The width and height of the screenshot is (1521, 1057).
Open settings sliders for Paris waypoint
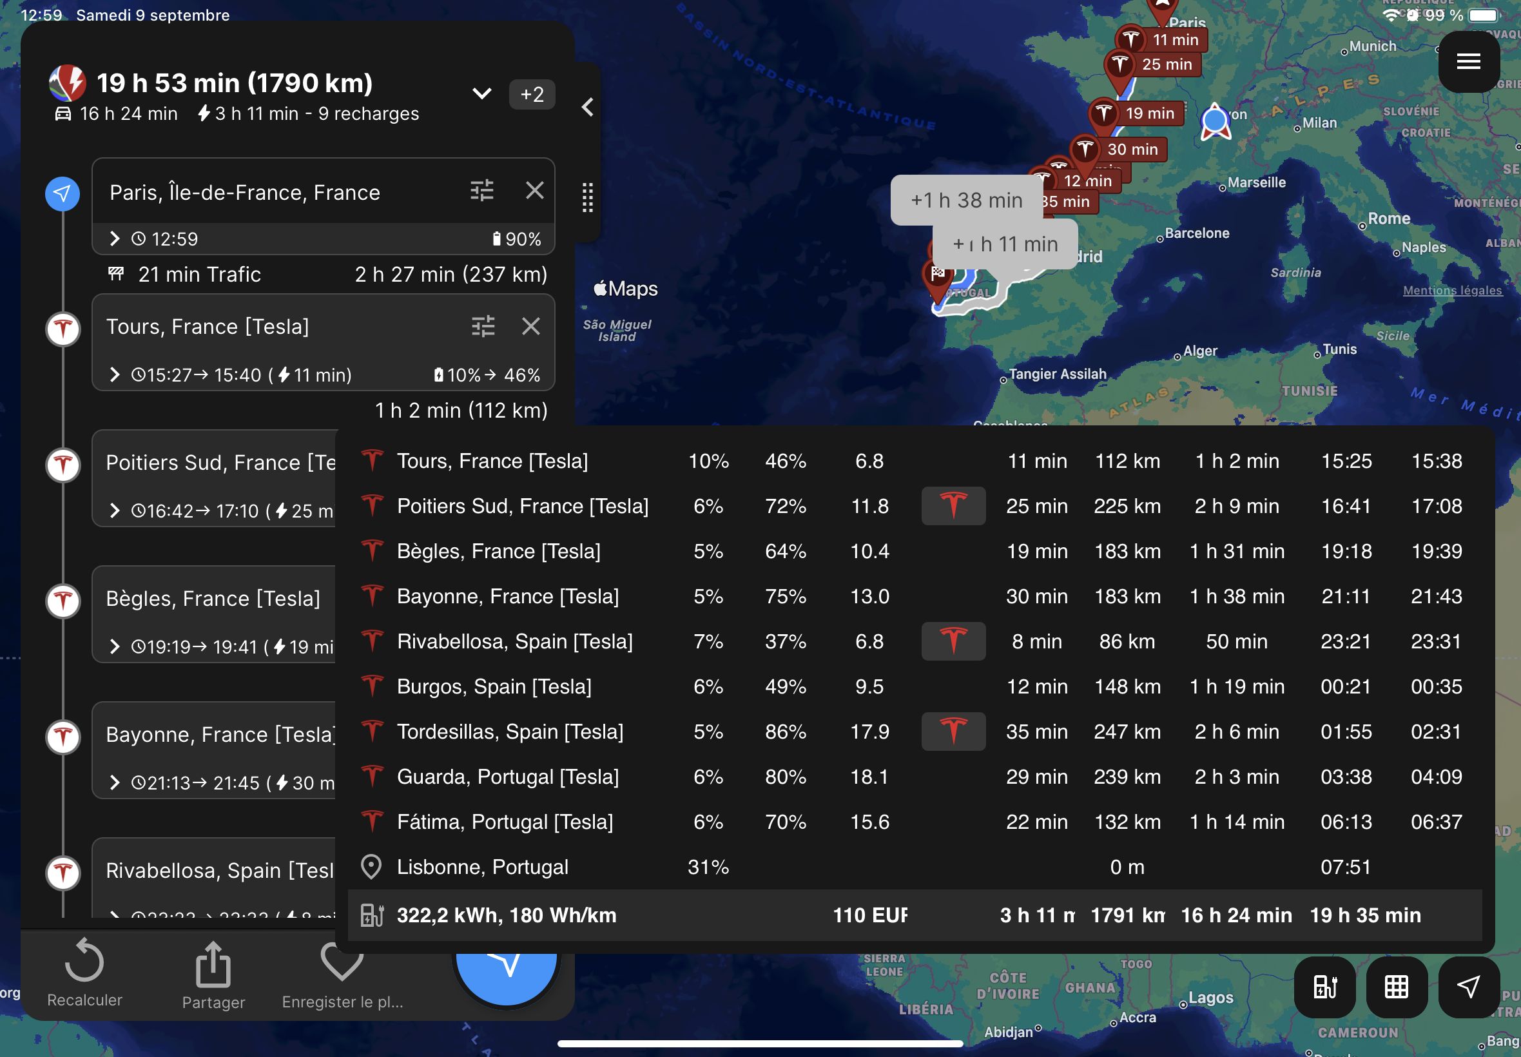point(481,191)
